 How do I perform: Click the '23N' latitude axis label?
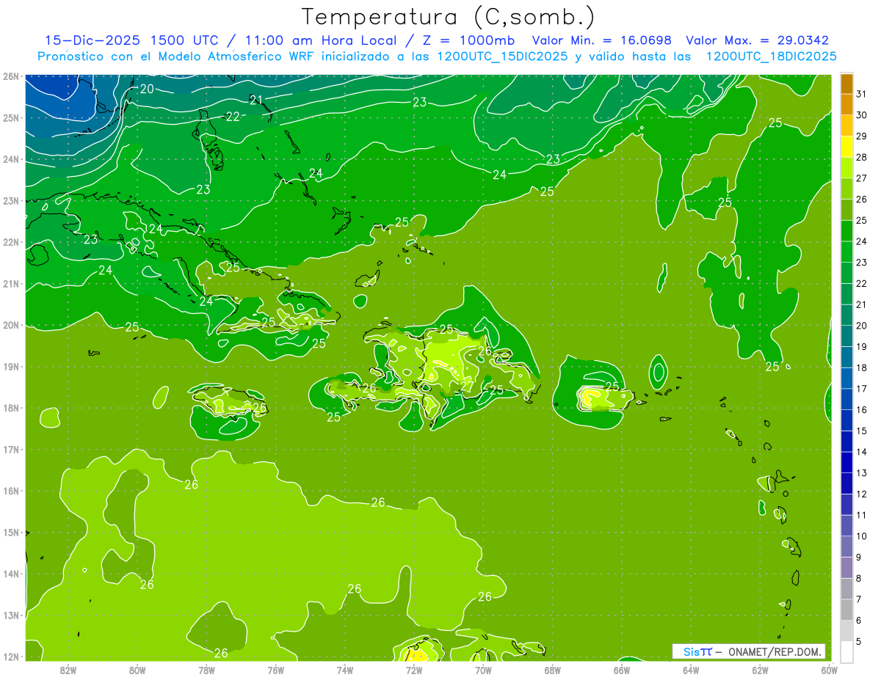[x=11, y=200]
